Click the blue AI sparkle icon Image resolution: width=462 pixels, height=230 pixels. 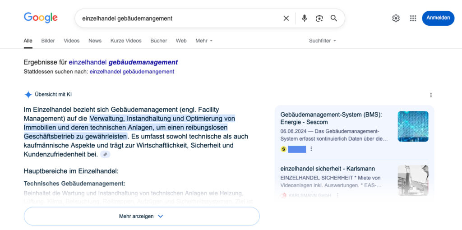point(28,95)
